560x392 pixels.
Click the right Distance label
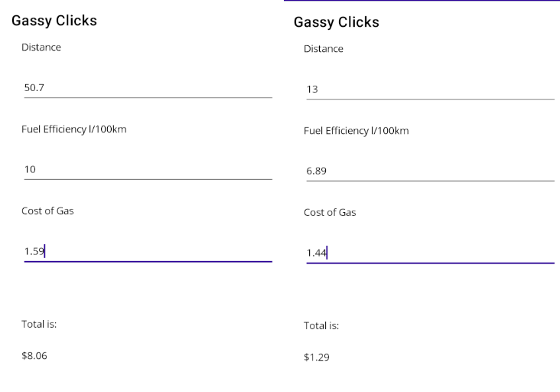[324, 48]
